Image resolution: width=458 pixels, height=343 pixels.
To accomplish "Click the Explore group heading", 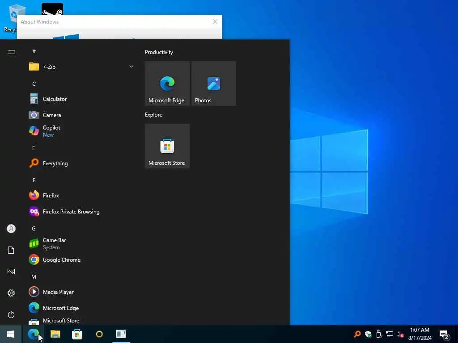I will 154,115.
